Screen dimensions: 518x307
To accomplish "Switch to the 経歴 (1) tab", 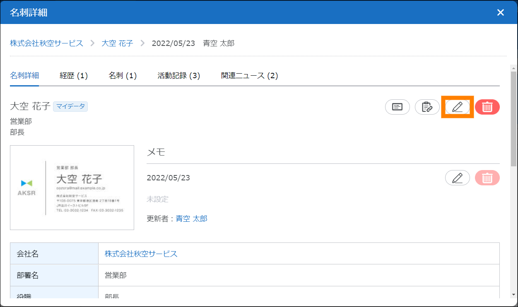I will click(74, 76).
